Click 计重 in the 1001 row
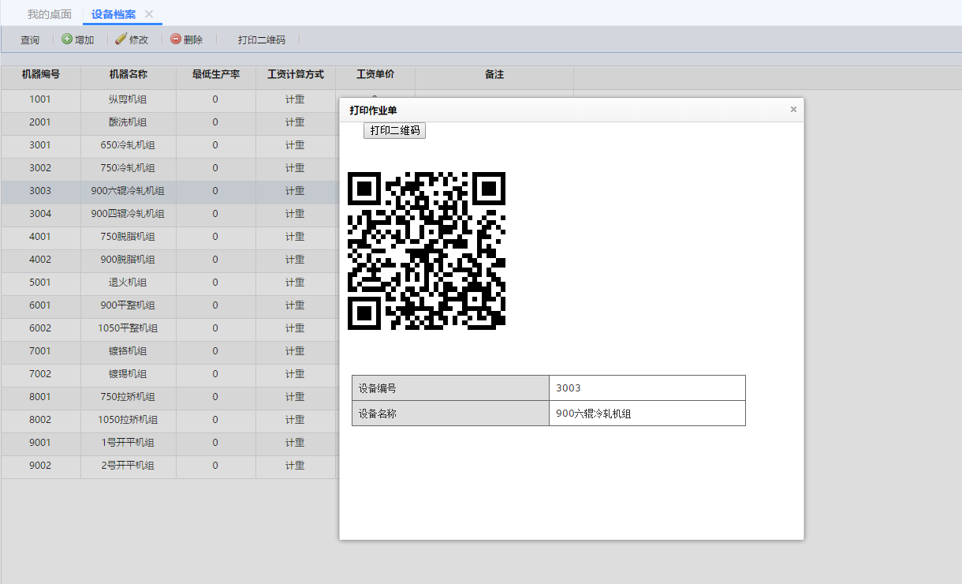This screenshot has width=962, height=584. tap(295, 99)
